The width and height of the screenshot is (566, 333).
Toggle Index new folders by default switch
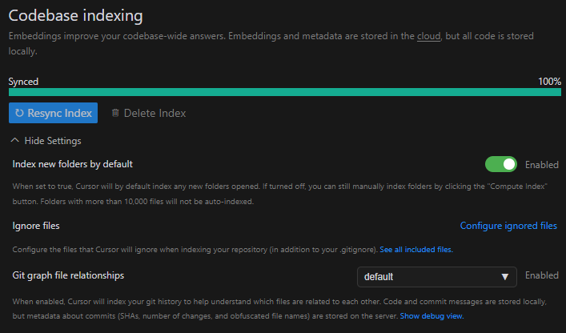coord(501,165)
